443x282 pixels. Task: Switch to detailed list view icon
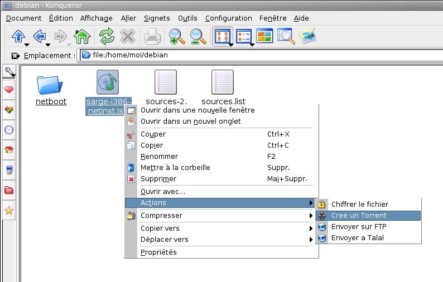[243, 36]
